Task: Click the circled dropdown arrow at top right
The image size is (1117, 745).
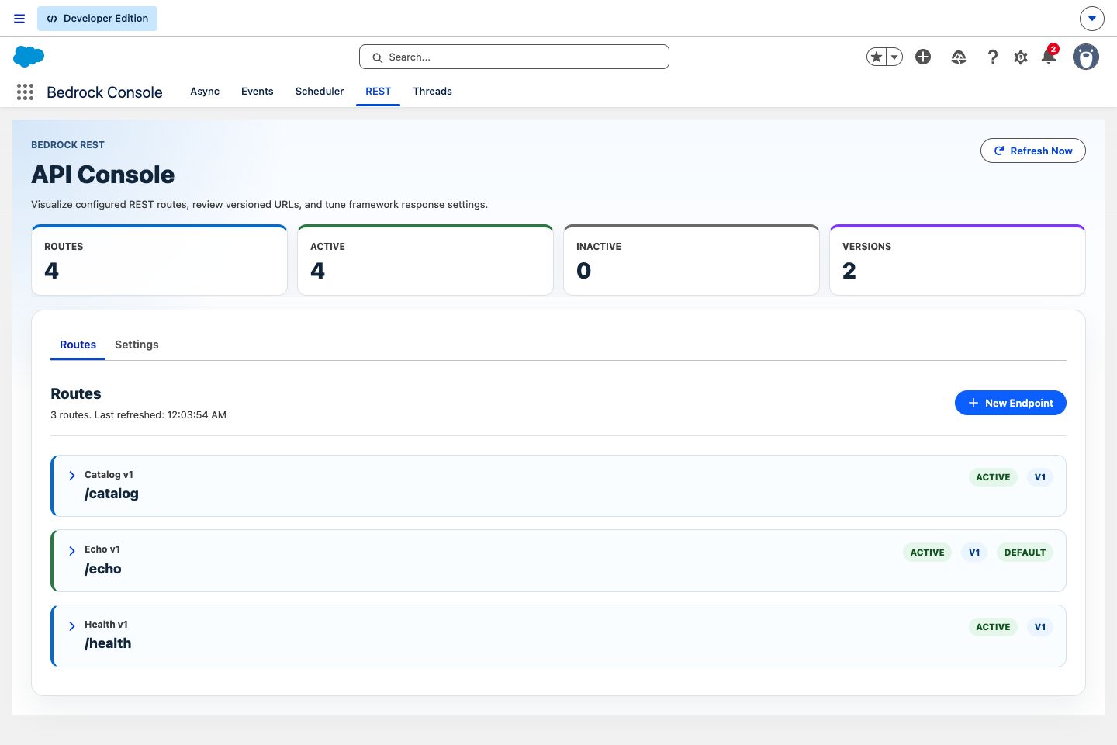Action: coord(1091,18)
